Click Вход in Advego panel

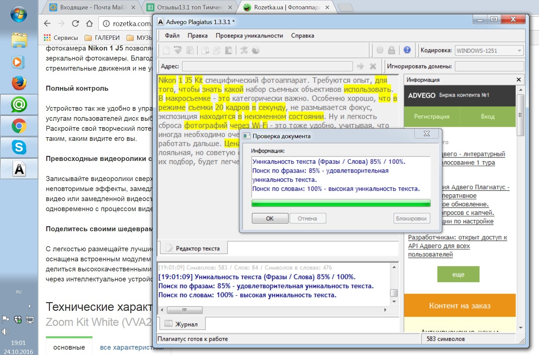click(488, 116)
